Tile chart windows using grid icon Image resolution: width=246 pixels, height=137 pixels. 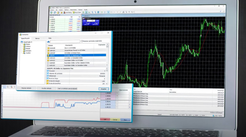click(98, 12)
